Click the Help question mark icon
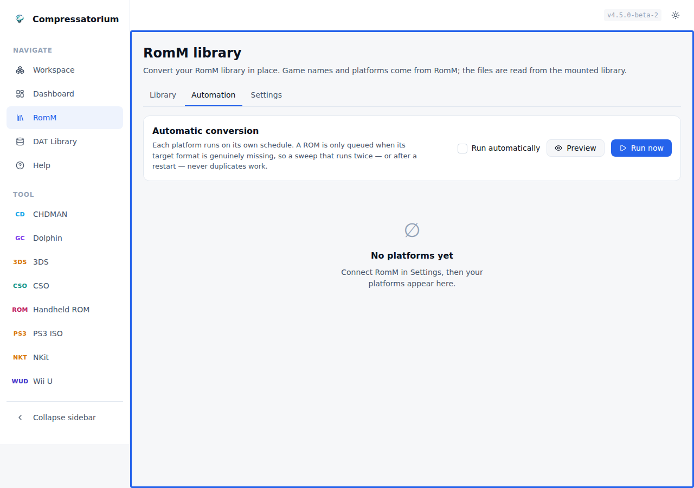This screenshot has height=488, width=694. point(20,165)
